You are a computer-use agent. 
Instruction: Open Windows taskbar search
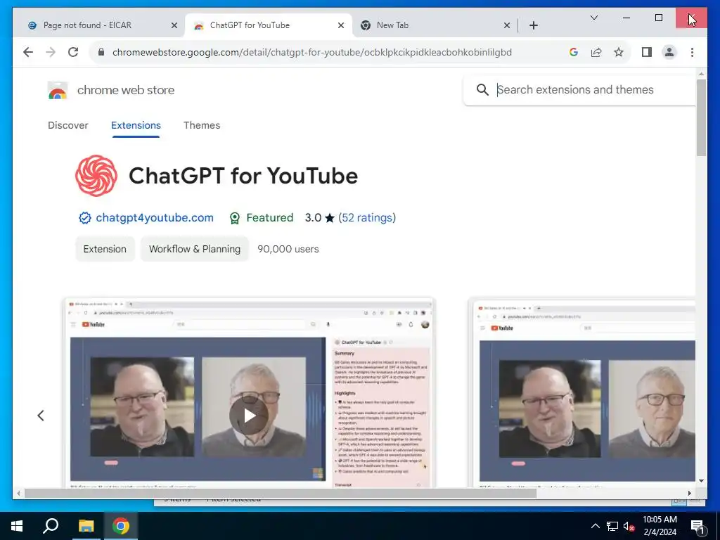click(x=51, y=526)
